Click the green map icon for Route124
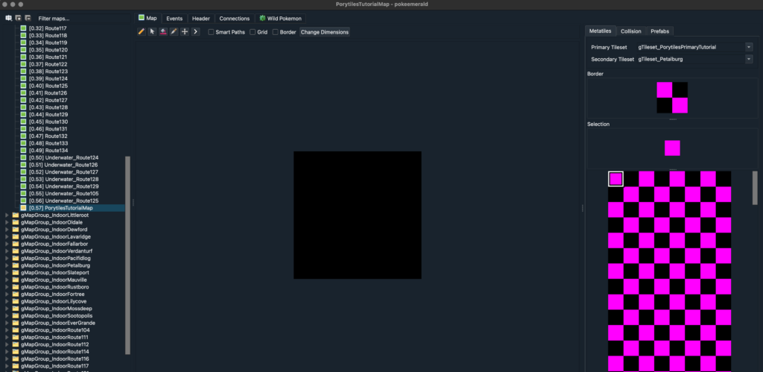The height and width of the screenshot is (372, 763). (x=23, y=78)
